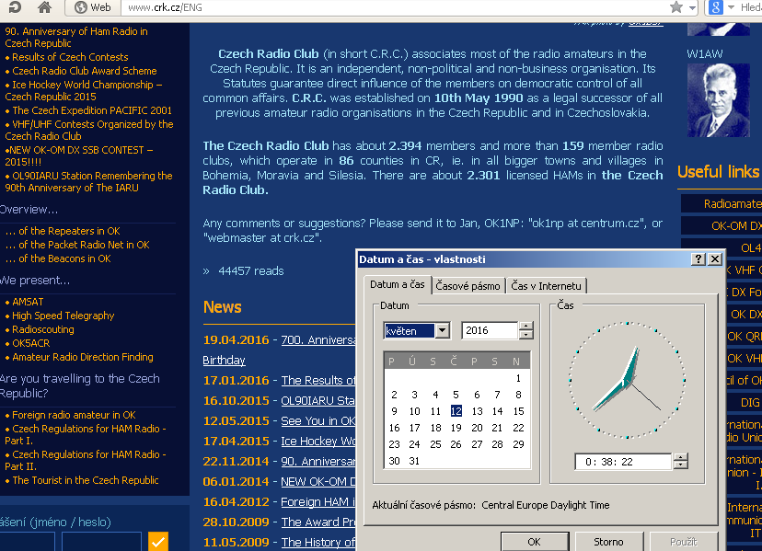Click the www.crk.cz/ENG address field
Screen dimensions: 762x551
(x=393, y=7)
